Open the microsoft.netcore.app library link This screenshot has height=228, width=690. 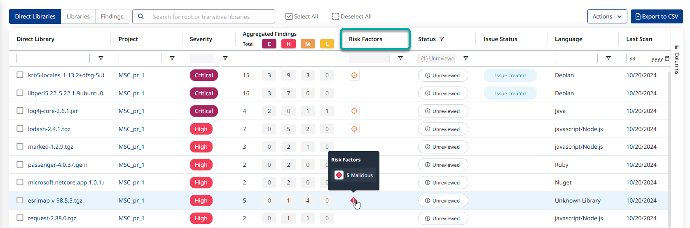coord(65,182)
